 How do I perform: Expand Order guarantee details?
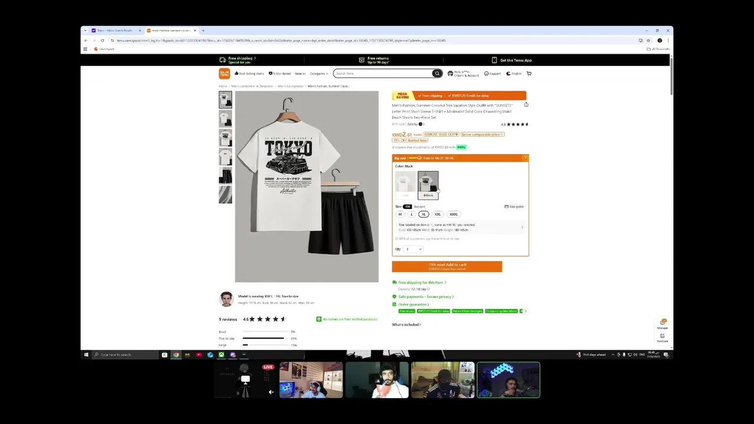coord(411,304)
